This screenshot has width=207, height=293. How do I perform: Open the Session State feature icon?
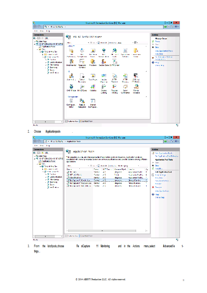pyautogui.click(x=103, y=63)
